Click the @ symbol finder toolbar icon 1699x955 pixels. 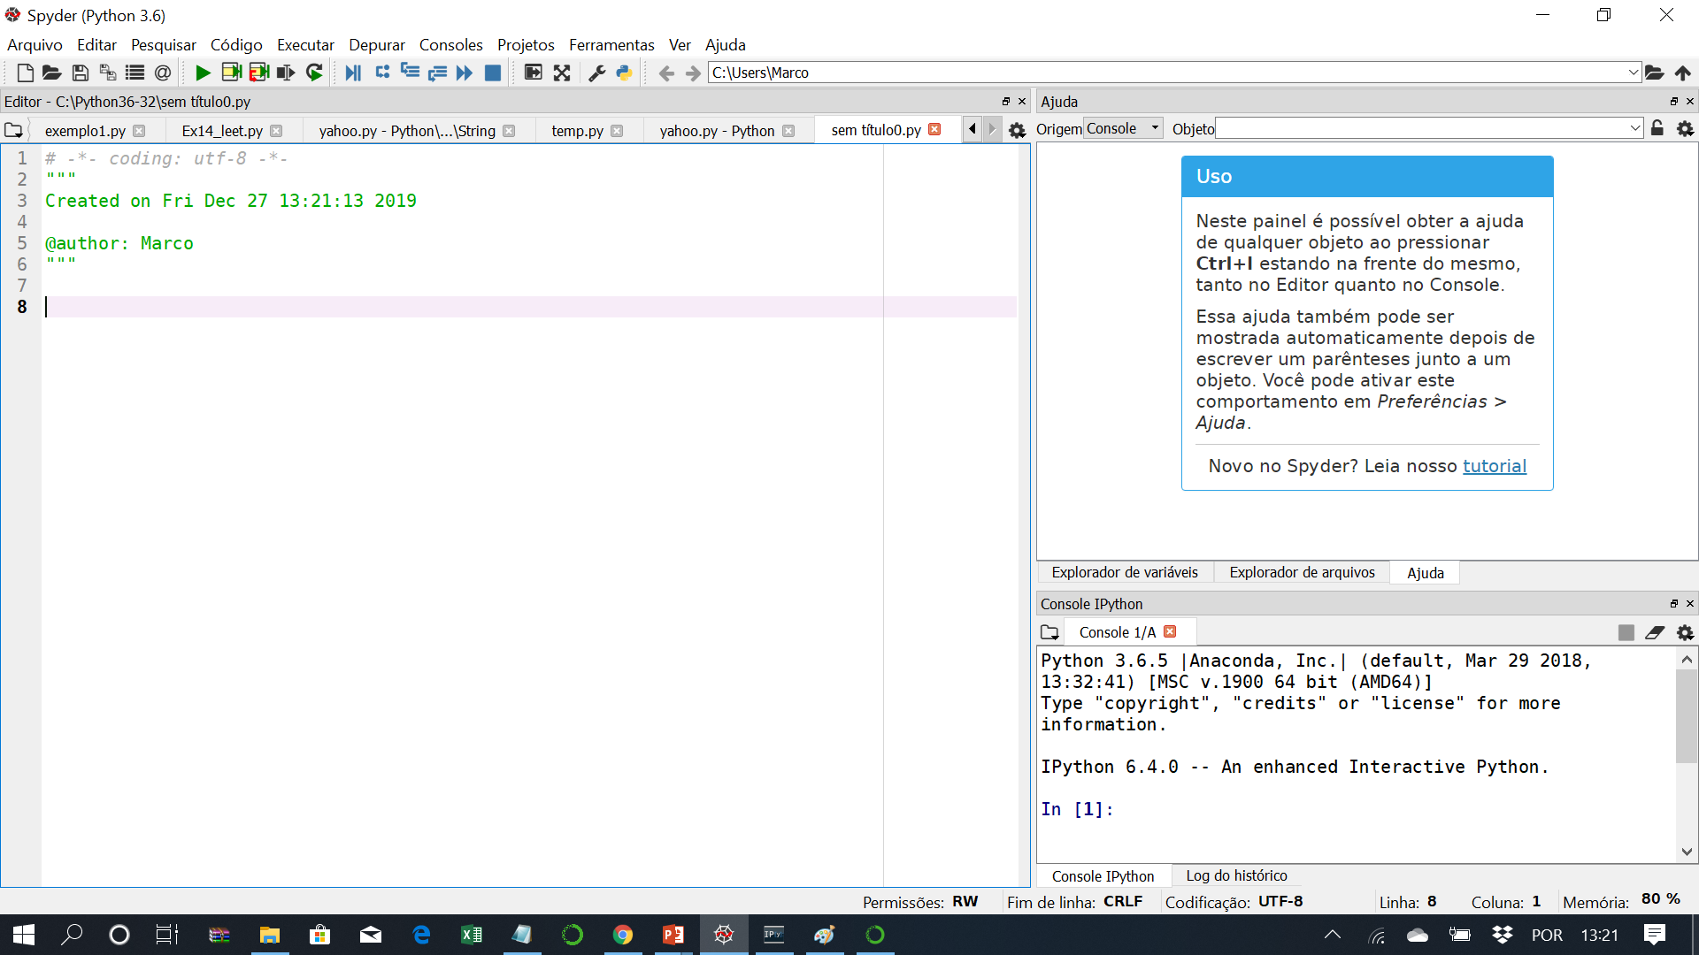coord(163,73)
